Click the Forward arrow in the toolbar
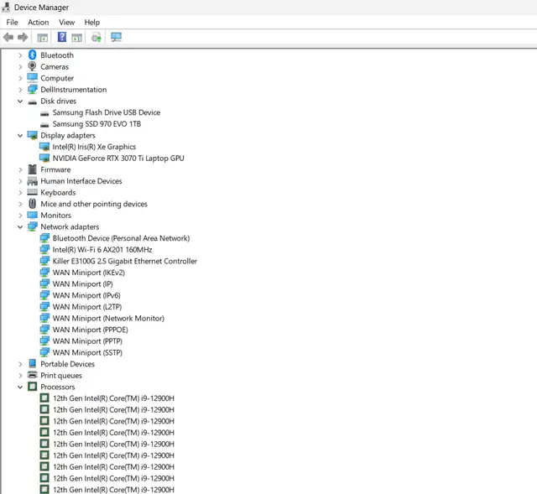Image resolution: width=537 pixels, height=494 pixels. coord(23,38)
